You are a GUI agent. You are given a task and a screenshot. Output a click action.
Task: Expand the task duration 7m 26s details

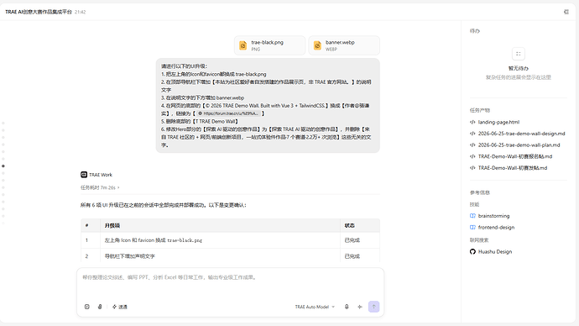tap(100, 187)
